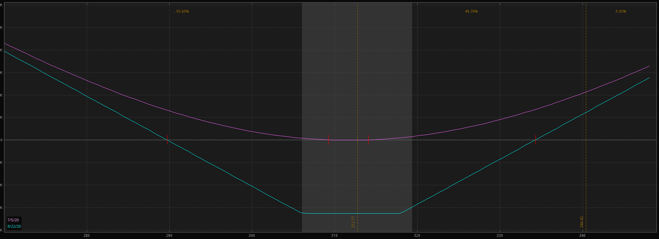Select the 49.39% probability label
The width and height of the screenshot is (659, 239).
coord(471,12)
